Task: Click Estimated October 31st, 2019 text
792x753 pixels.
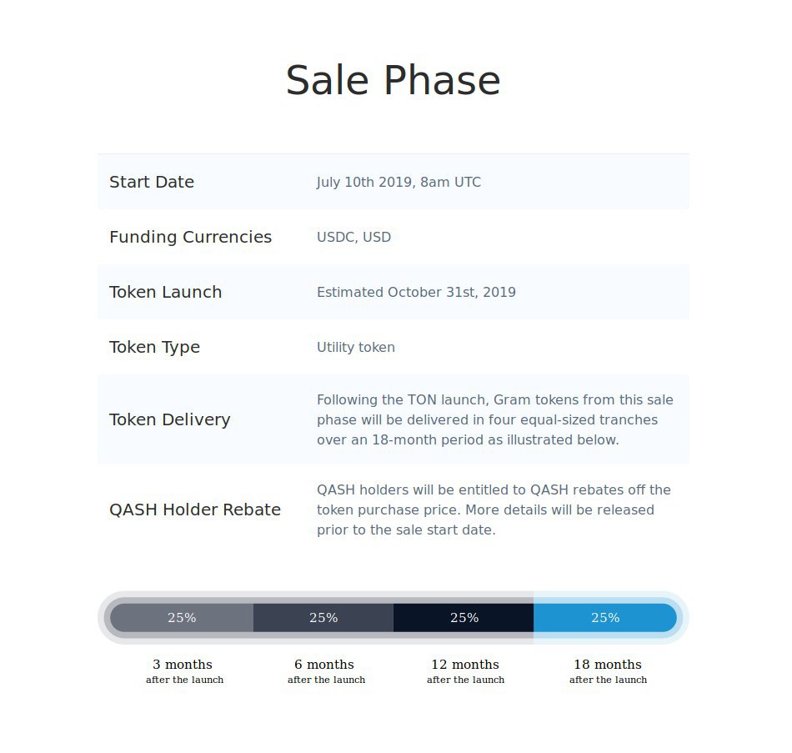Action: 416,292
